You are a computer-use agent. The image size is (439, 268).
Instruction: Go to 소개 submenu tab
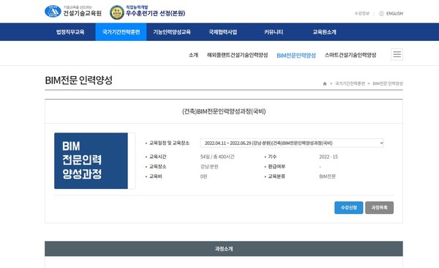(x=193, y=55)
